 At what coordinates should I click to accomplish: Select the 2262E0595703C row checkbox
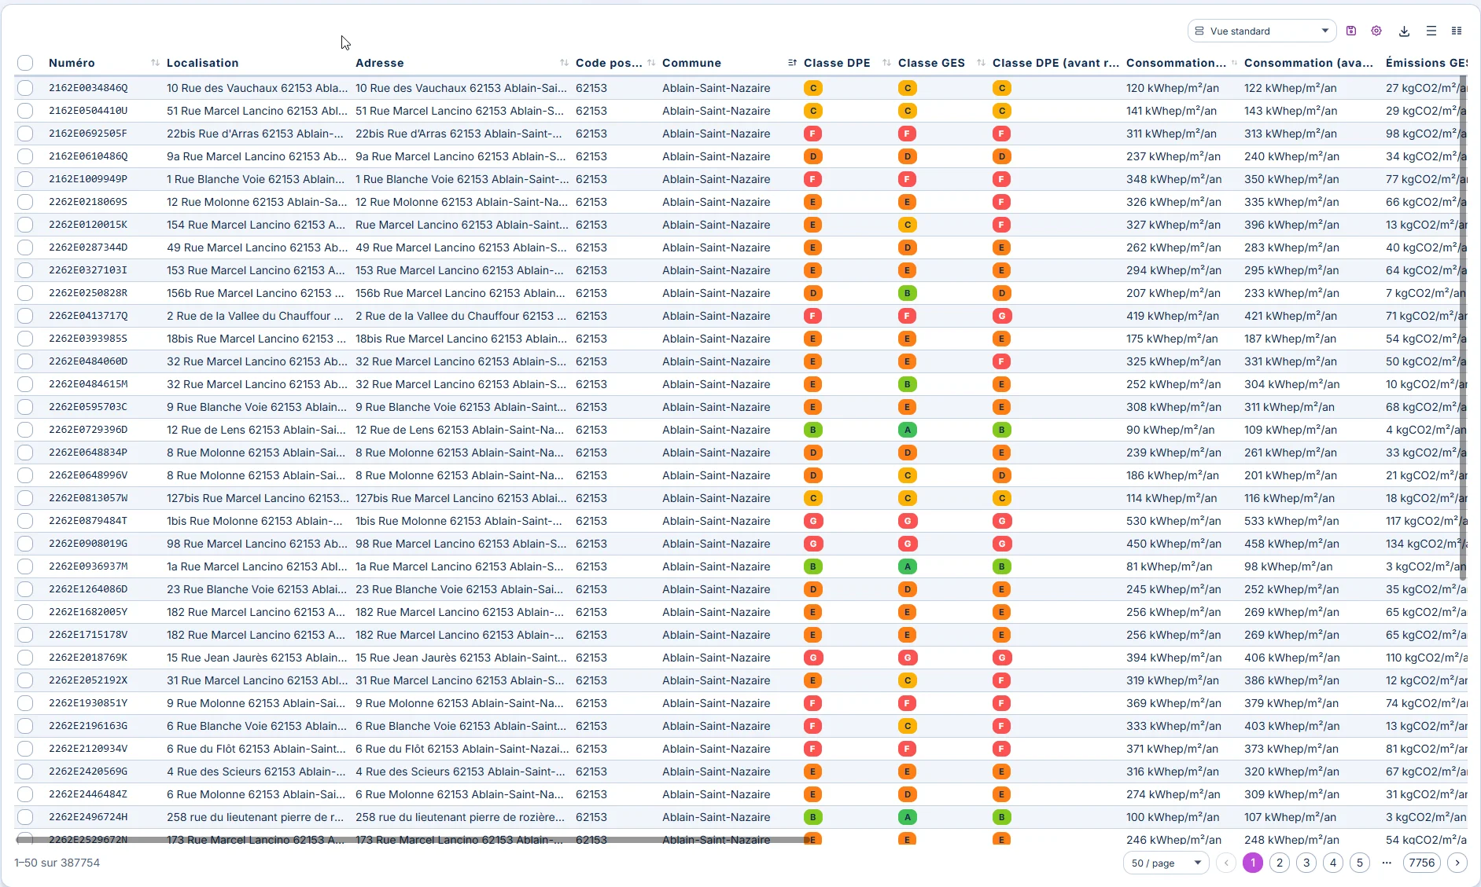point(25,407)
